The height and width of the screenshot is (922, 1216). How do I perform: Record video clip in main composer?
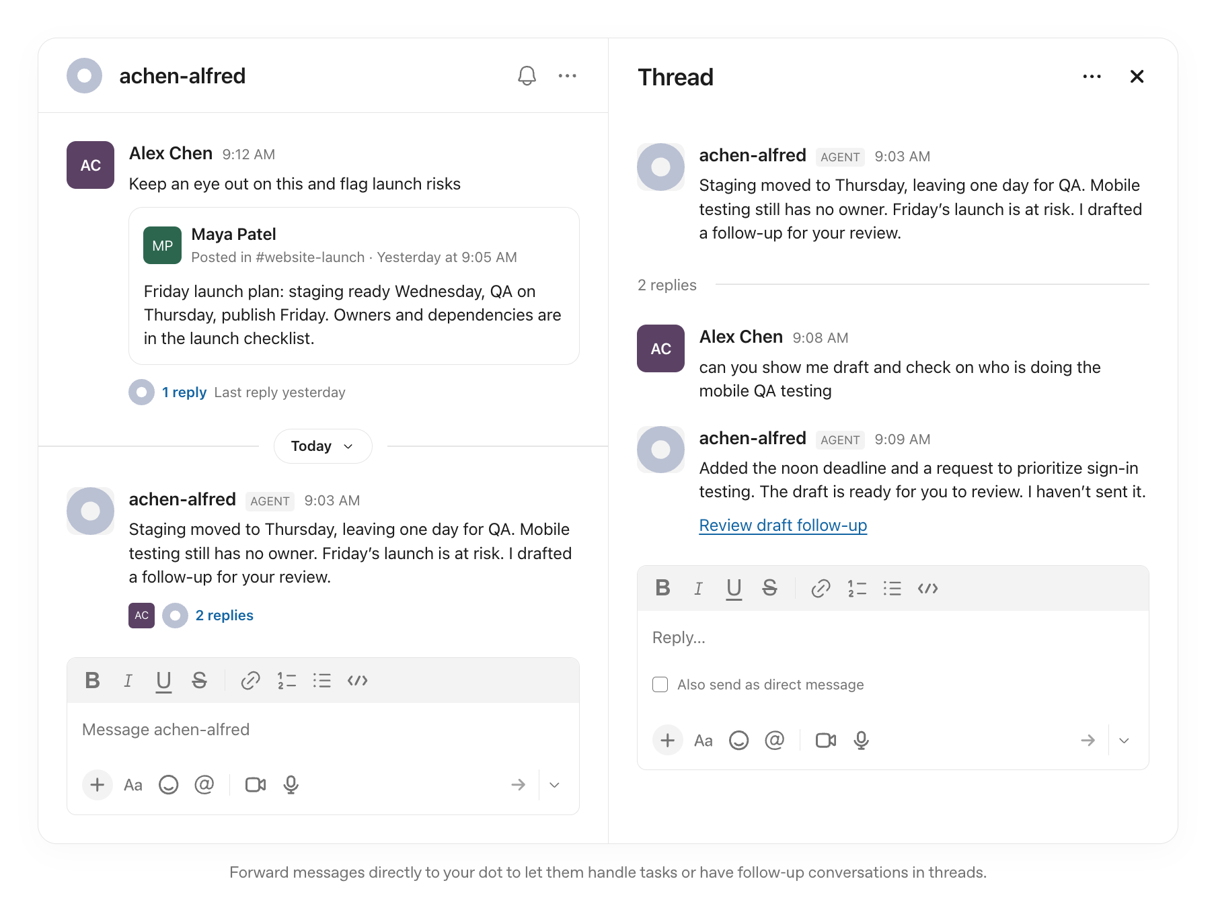256,785
